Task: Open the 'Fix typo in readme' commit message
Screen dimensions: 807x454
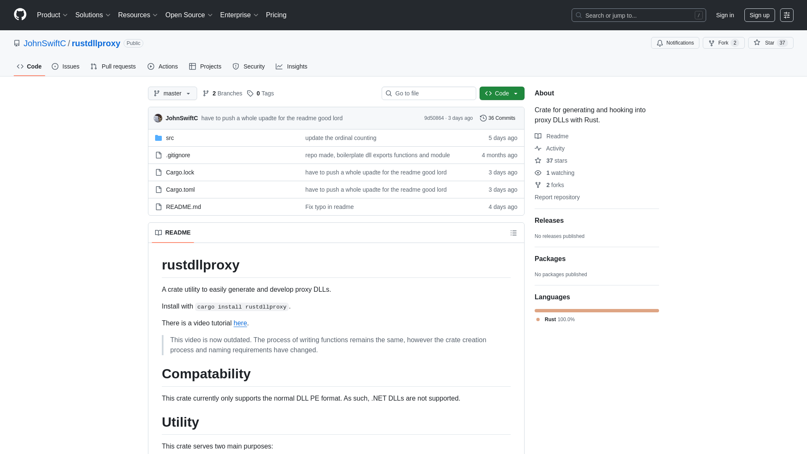Action: pyautogui.click(x=330, y=207)
